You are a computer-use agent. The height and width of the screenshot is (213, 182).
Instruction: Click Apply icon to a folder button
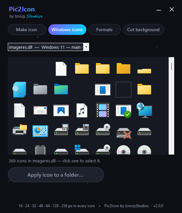pos(56,175)
